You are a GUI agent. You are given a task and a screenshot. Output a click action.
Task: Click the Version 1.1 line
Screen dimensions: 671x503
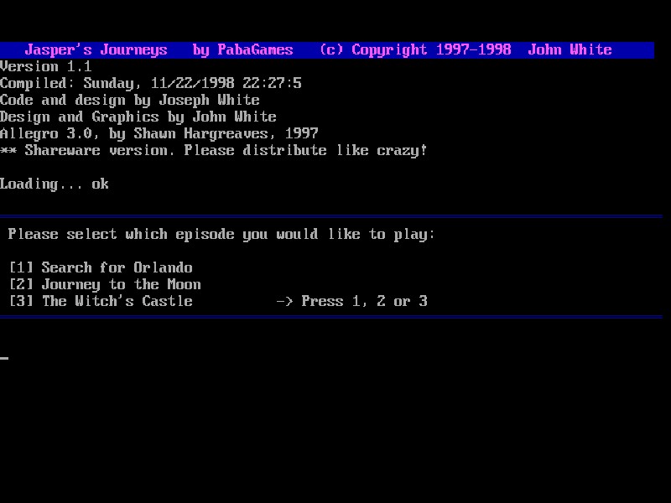click(46, 66)
